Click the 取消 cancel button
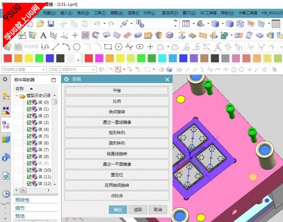Viewport: 283px width, 222px height. point(158,210)
